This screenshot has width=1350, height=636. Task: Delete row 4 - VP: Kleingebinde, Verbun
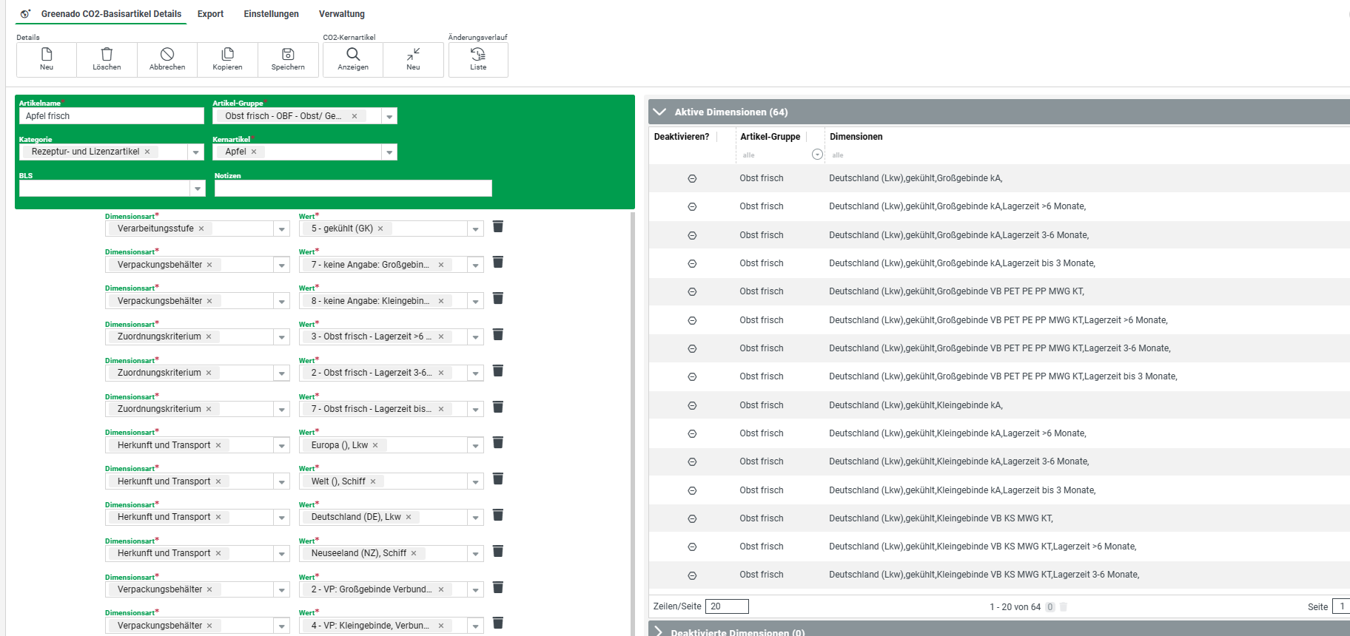click(498, 623)
